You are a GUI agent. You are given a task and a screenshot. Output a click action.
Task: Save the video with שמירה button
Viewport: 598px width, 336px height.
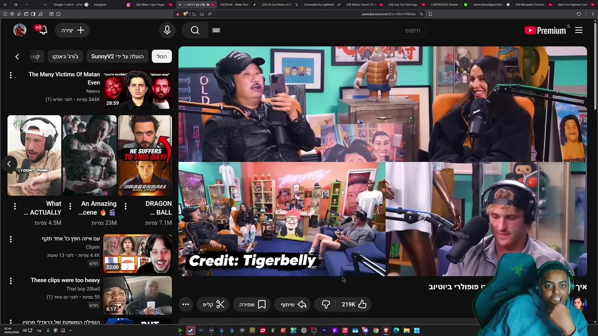coord(253,304)
